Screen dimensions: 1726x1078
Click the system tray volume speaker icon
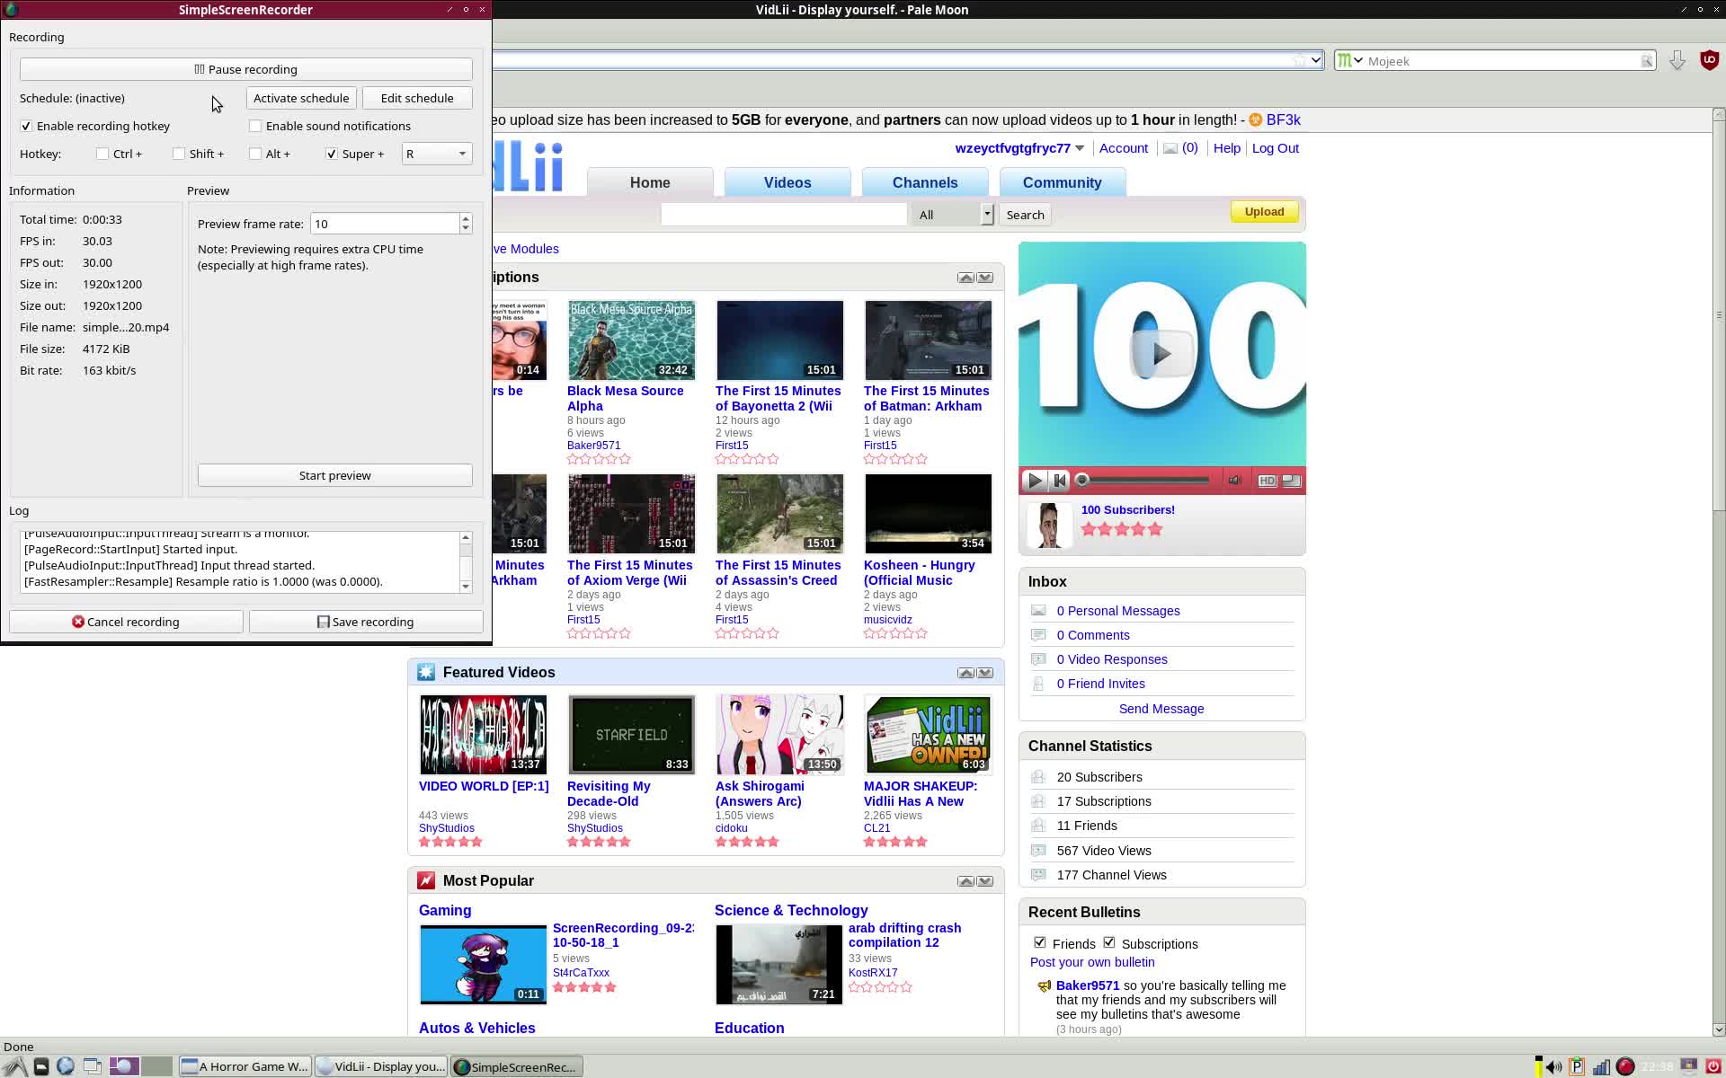(1553, 1066)
